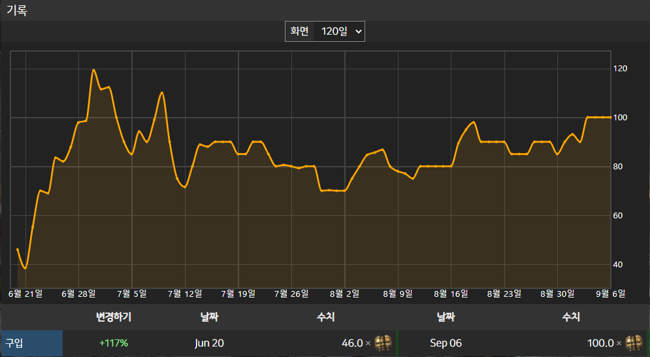Open the 120일 display range dropdown
This screenshot has height=357, width=650.
(x=340, y=31)
